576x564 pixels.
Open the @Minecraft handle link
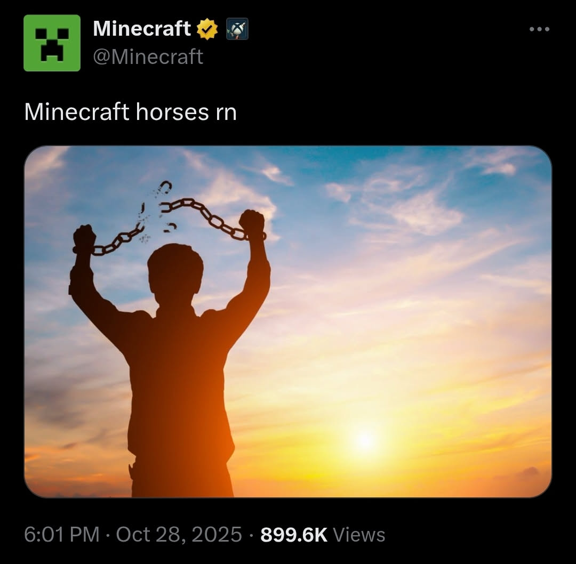(148, 57)
